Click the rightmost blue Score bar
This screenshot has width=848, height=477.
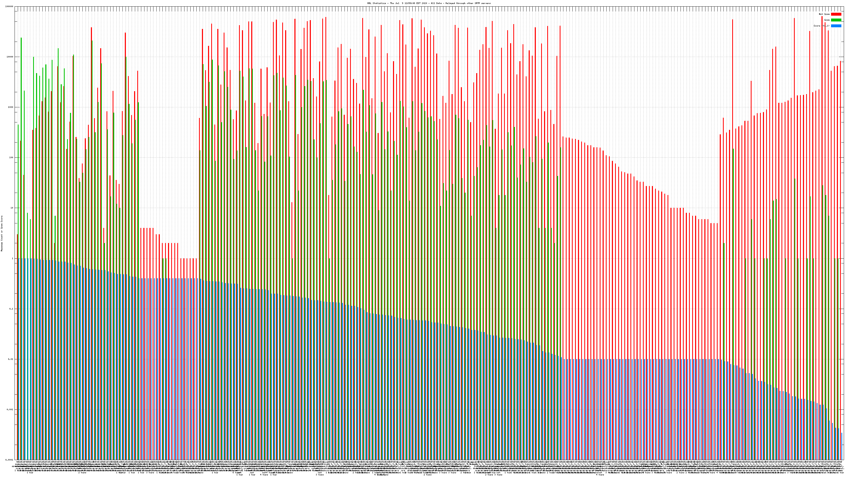tap(842, 446)
